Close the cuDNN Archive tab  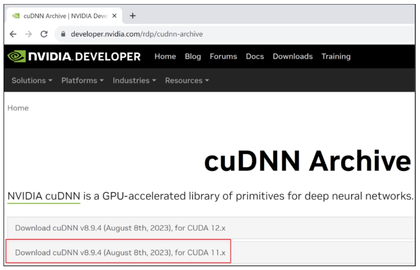point(114,16)
